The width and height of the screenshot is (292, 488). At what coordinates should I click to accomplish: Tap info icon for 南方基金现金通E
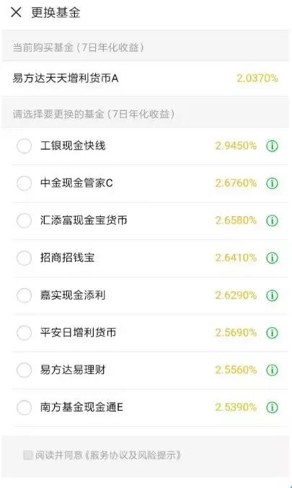272,407
